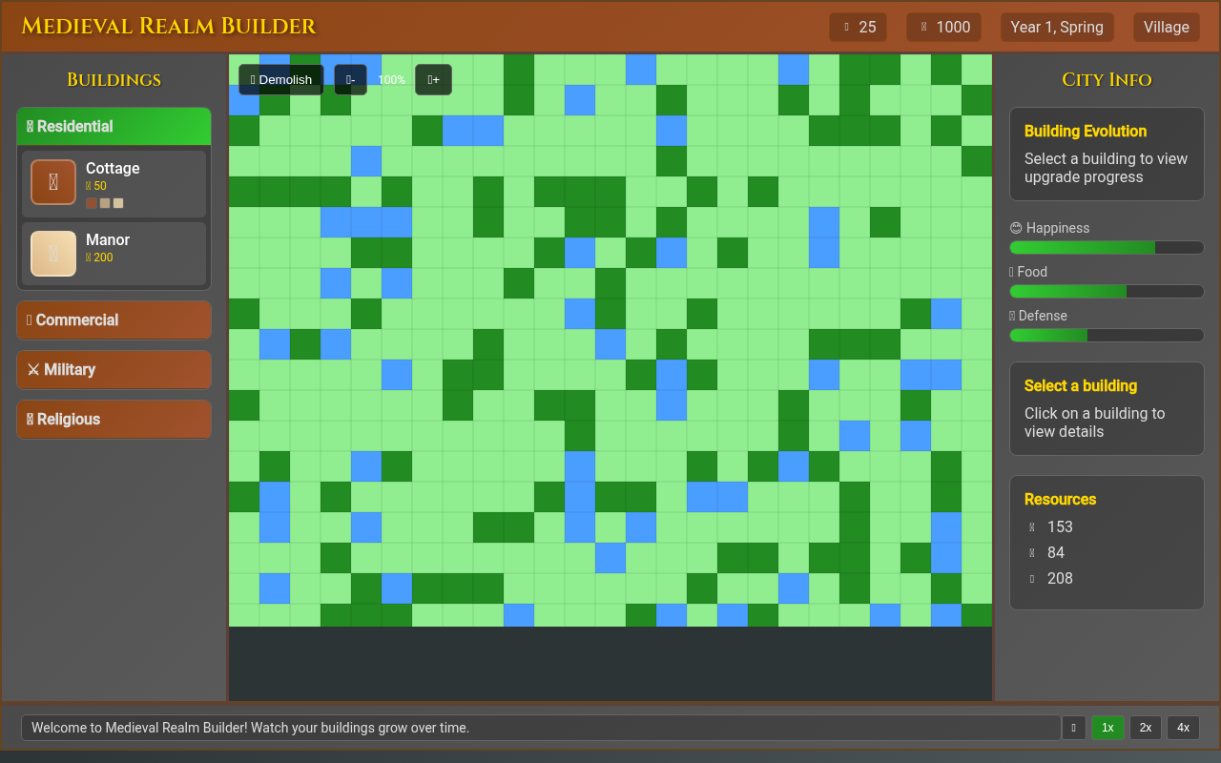Click the zoom out icon on map toolbar
1221x763 pixels.
click(x=350, y=79)
